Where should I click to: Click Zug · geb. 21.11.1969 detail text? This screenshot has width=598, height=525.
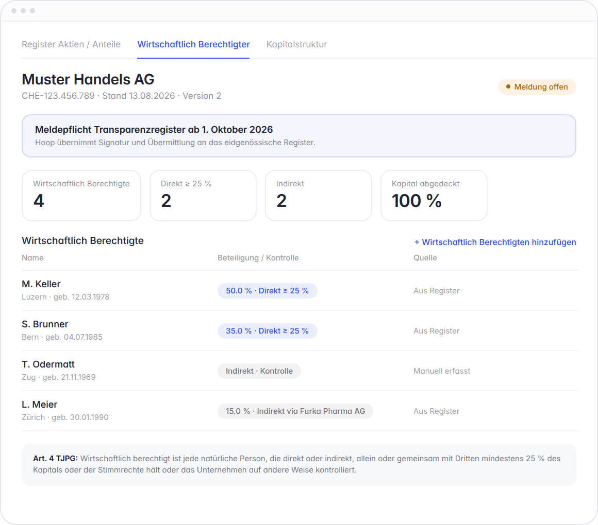[59, 377]
